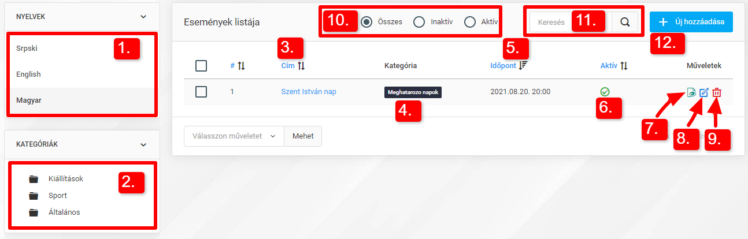The height and width of the screenshot is (239, 748).
Task: Click into the Keresés search field
Action: (571, 22)
